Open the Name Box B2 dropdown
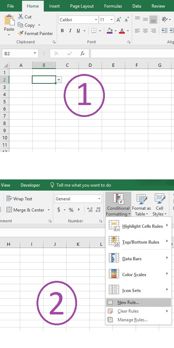Image resolution: width=174 pixels, height=348 pixels. pos(35,53)
